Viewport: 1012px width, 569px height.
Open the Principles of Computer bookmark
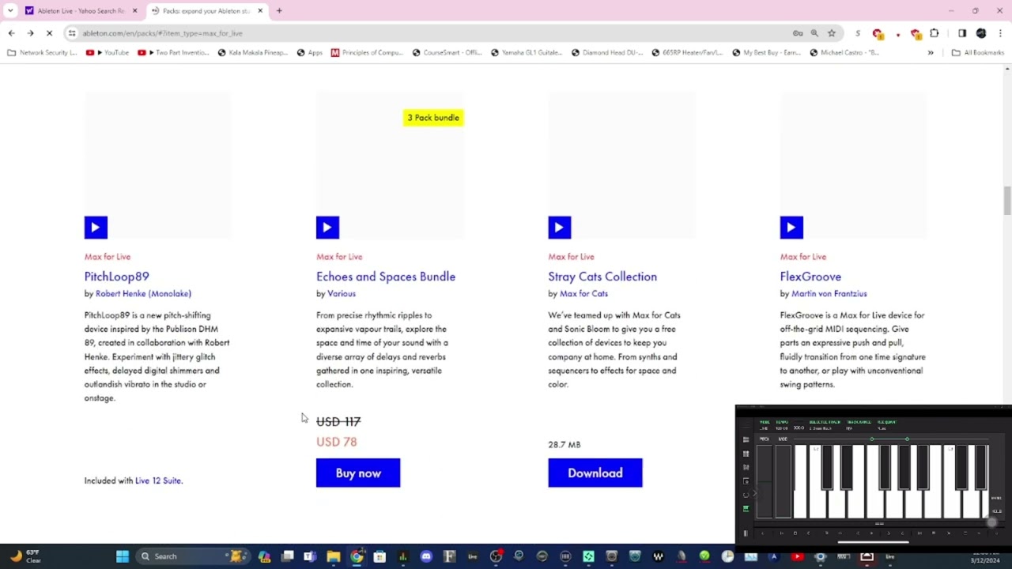click(368, 53)
